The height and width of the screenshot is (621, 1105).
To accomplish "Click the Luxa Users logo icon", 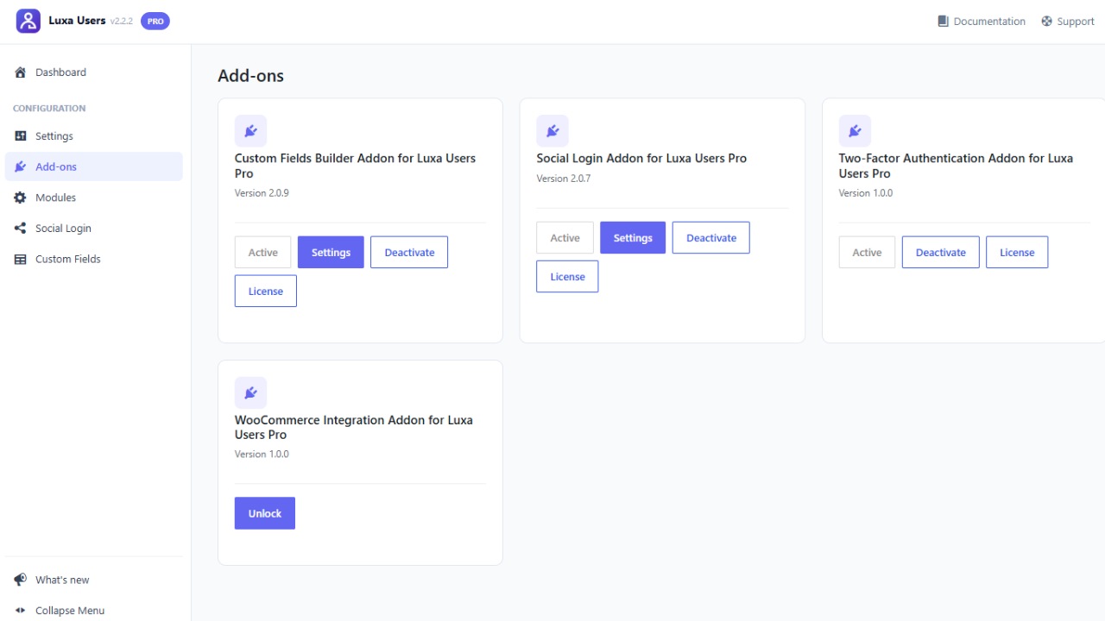I will point(28,22).
